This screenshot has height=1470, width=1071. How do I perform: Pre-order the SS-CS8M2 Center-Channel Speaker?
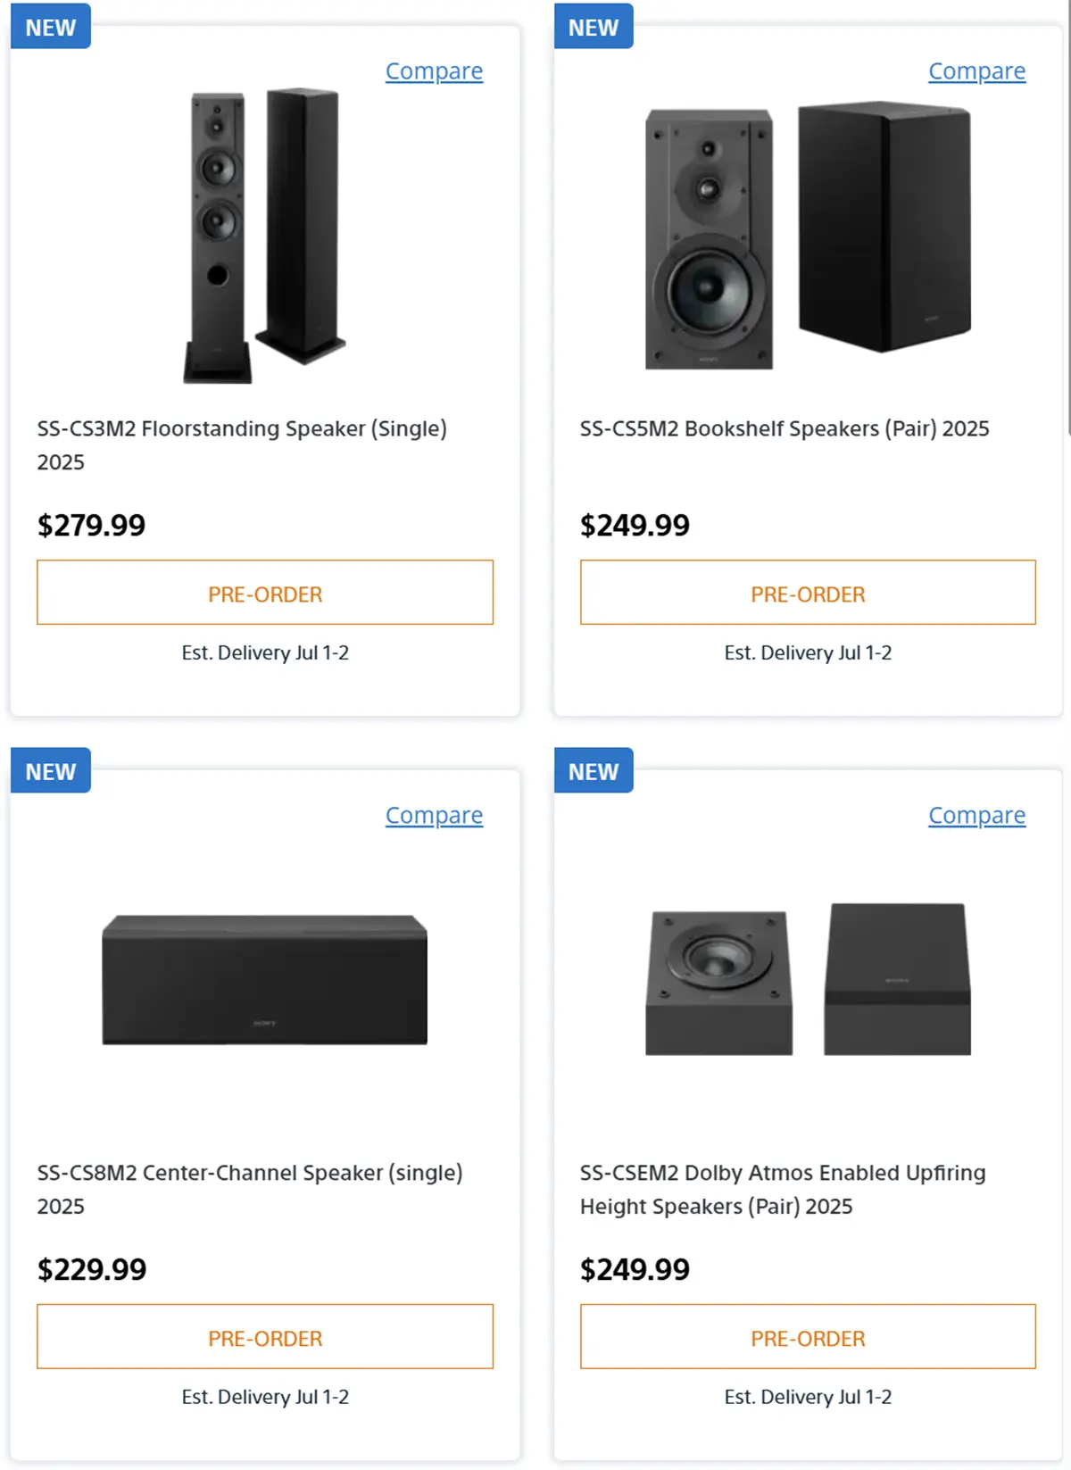click(265, 1337)
